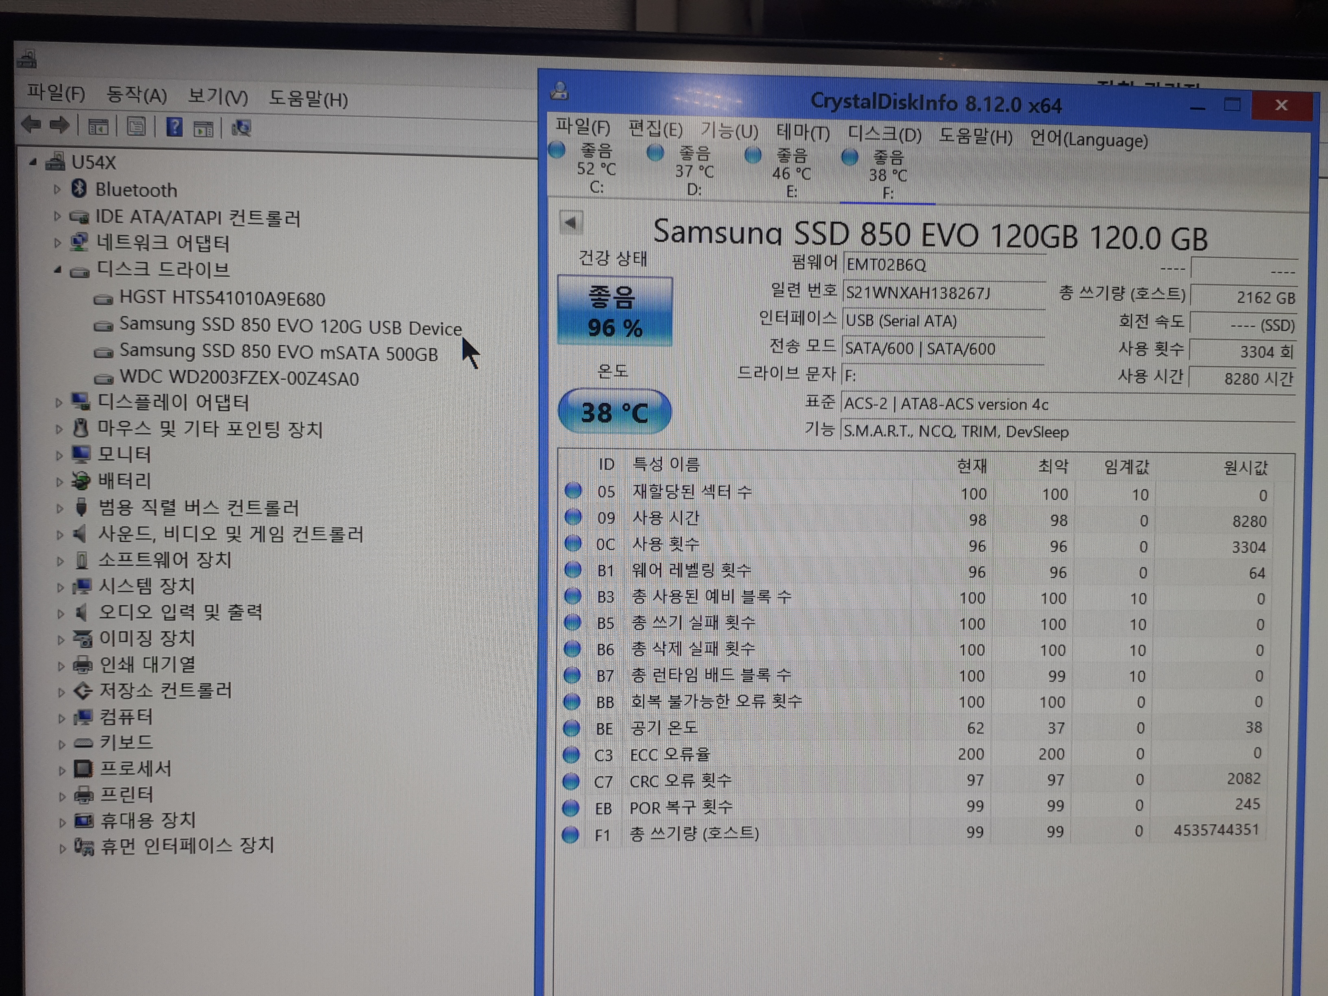Click the 네트워크 어댑터 category icon

[x=79, y=242]
